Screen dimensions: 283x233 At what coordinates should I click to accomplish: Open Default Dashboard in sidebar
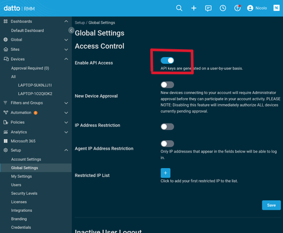[x=27, y=31]
